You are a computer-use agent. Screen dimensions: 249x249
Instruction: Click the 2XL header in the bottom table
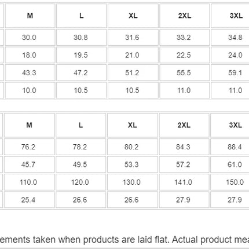point(184,125)
